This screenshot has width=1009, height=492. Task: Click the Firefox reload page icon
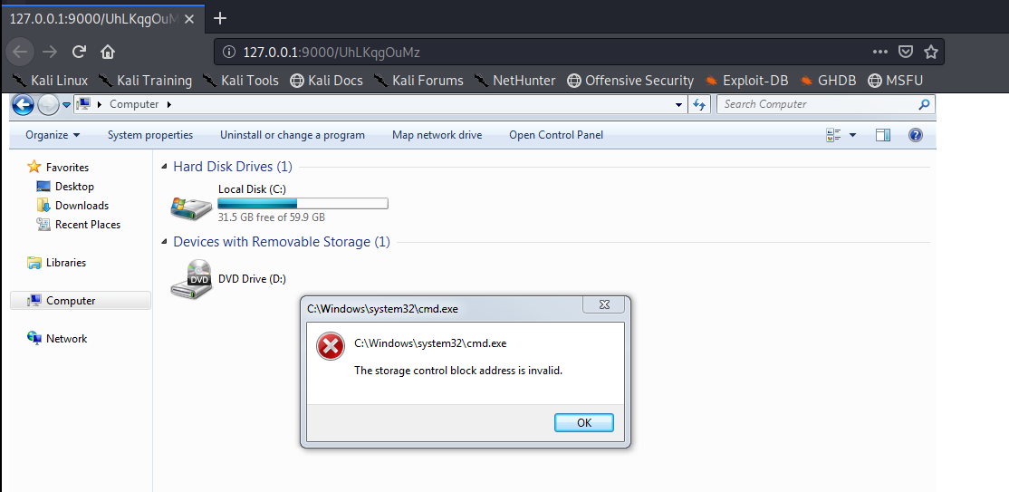(79, 52)
